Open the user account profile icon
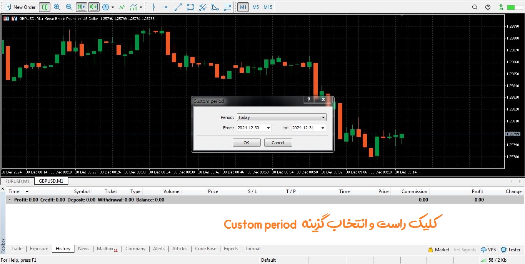Screen dimensions: 525x264 [x=488, y=7]
